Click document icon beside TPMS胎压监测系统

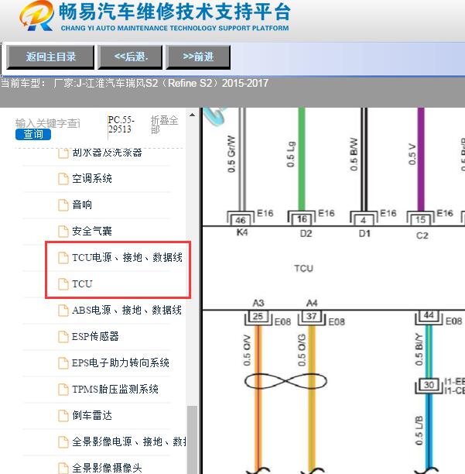63,389
